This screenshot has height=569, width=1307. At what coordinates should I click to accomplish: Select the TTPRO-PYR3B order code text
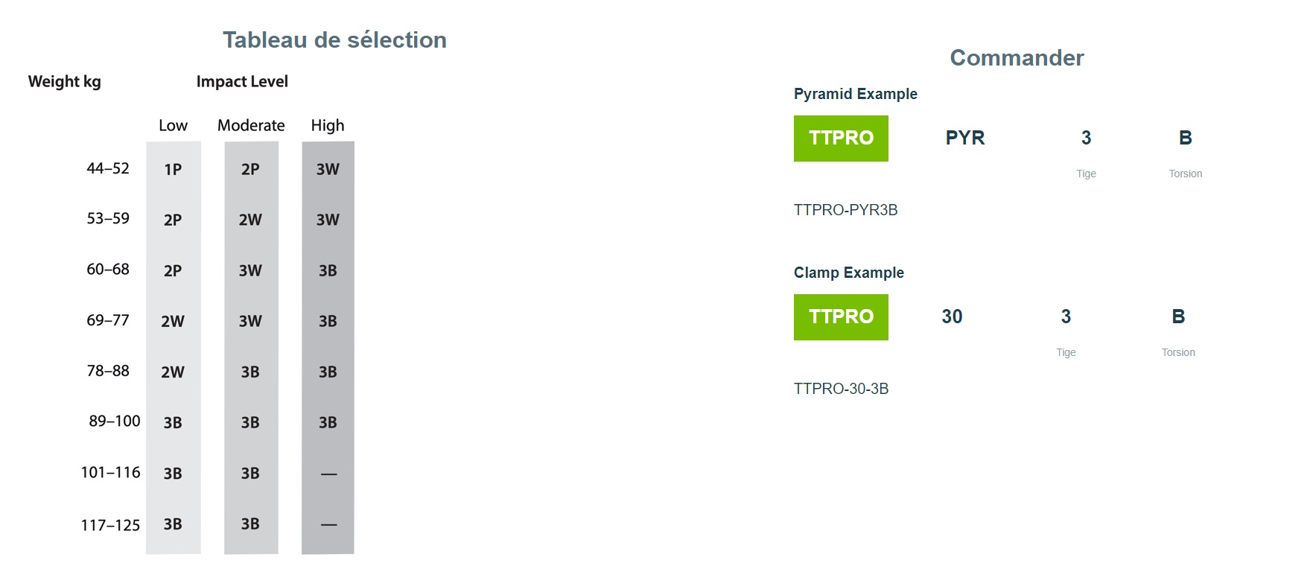845,210
